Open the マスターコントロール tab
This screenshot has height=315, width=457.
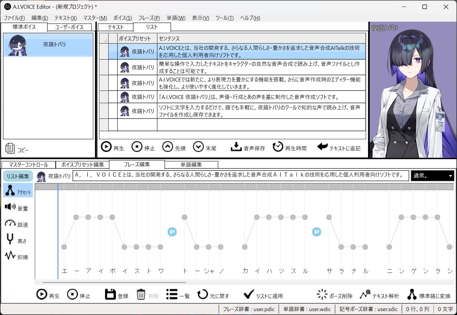pos(29,165)
